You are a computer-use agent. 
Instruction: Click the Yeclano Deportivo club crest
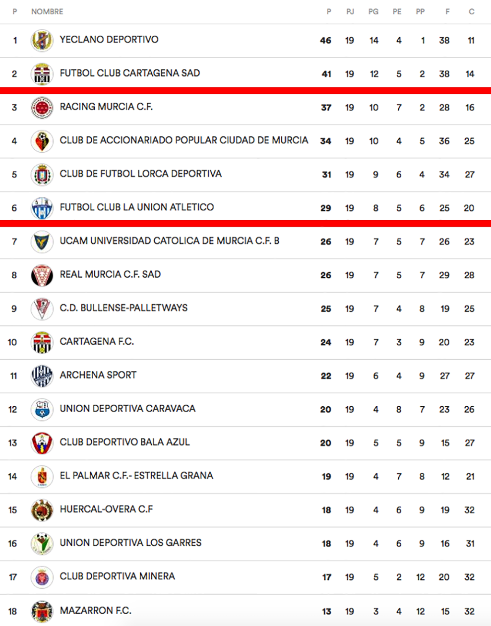42,40
